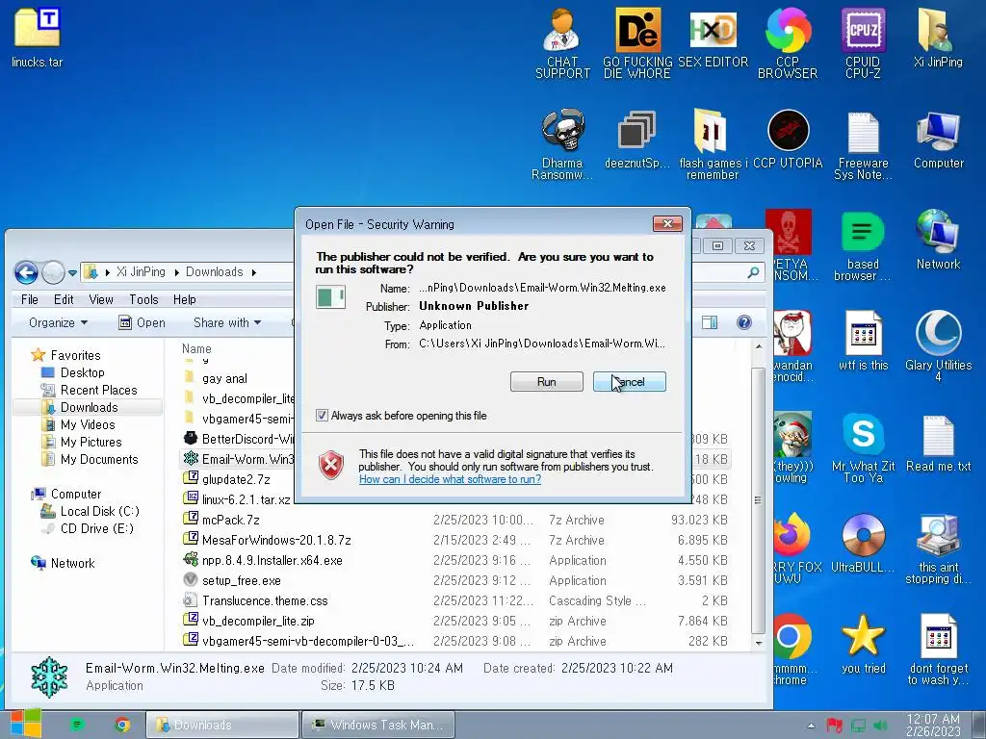Open the Edit menu
986x739 pixels.
64,300
